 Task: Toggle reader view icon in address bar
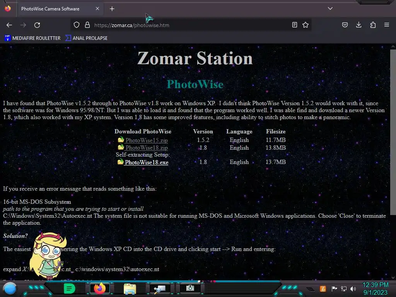click(294, 25)
